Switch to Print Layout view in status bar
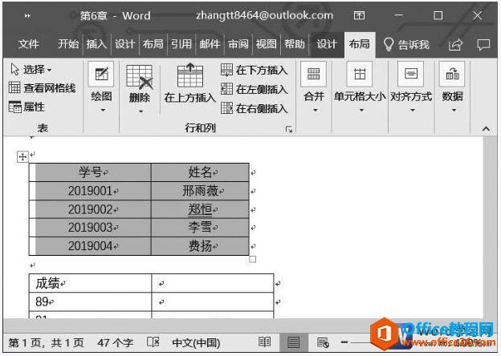This screenshot has width=501, height=356. click(294, 342)
